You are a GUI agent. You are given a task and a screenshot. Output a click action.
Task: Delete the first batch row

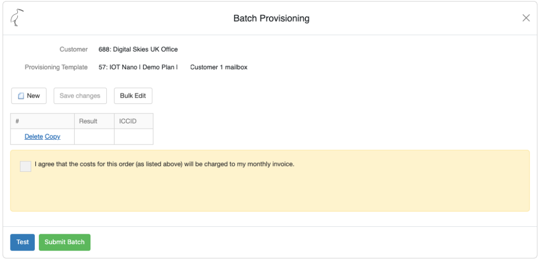coord(34,137)
